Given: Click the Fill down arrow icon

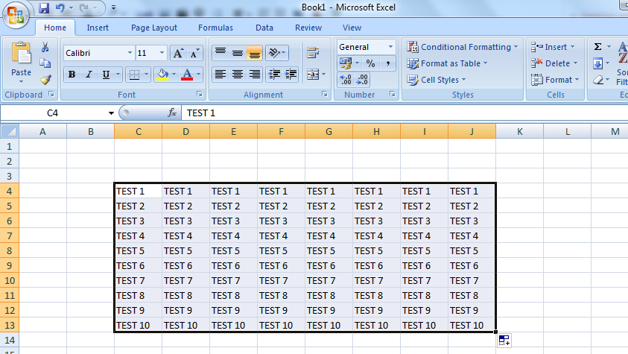Looking at the screenshot, I should click(x=597, y=63).
